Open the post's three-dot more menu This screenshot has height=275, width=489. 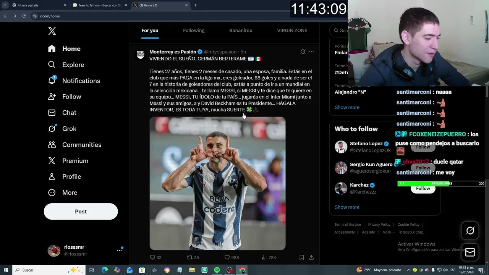click(311, 52)
